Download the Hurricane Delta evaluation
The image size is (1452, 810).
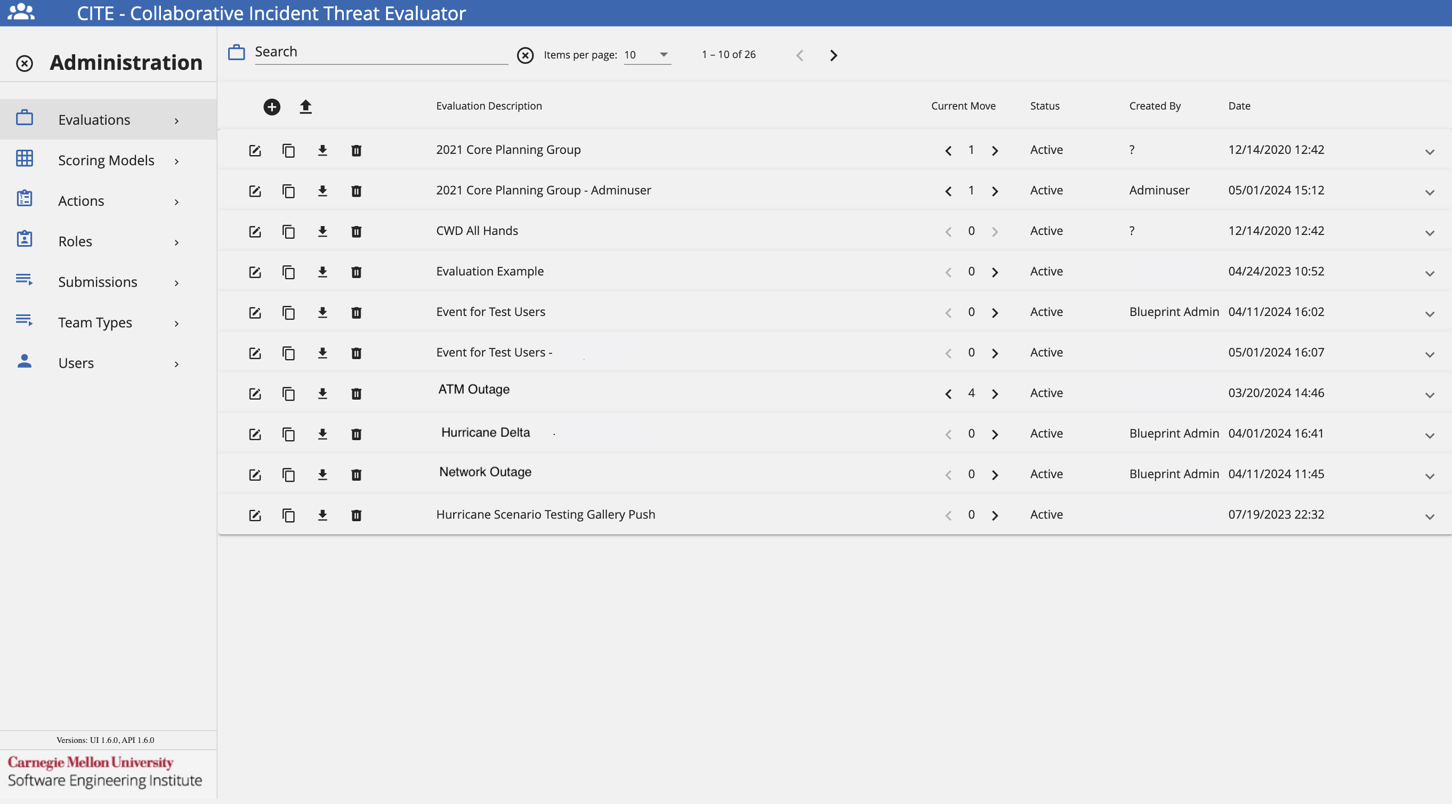coord(322,434)
